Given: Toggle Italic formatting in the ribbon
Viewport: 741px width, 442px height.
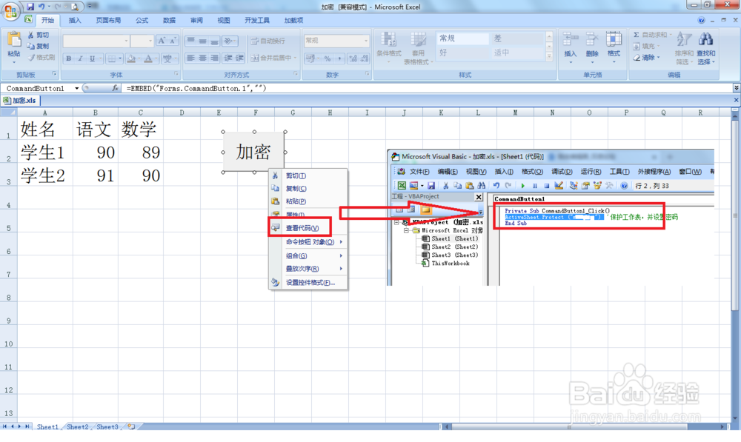Looking at the screenshot, I should pos(80,58).
